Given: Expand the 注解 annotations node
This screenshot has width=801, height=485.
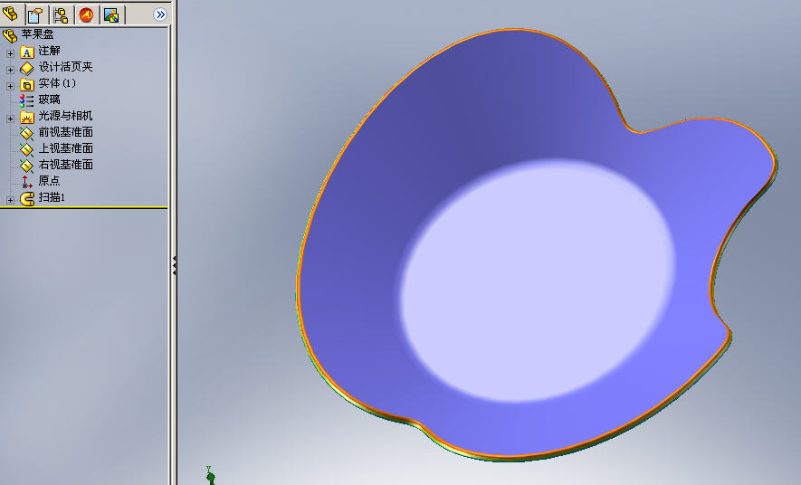Looking at the screenshot, I should point(10,53).
